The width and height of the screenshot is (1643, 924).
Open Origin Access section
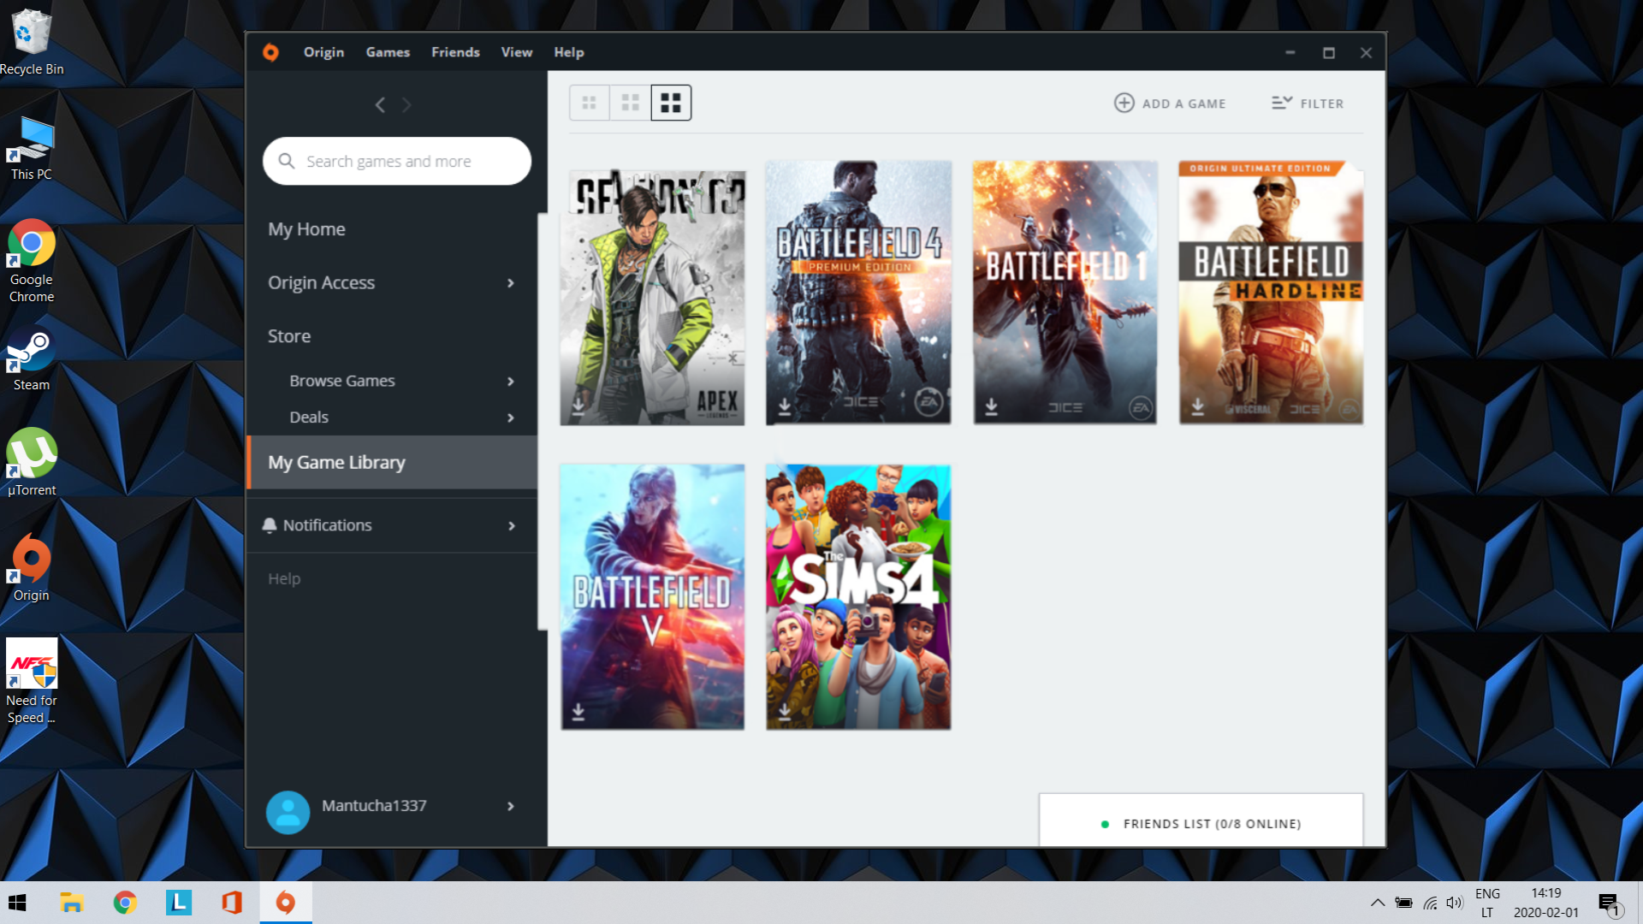click(x=321, y=282)
